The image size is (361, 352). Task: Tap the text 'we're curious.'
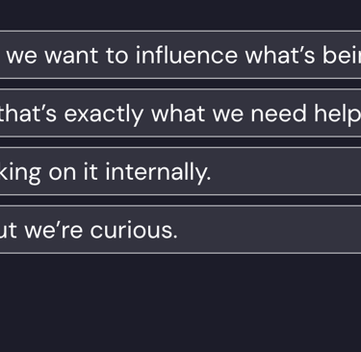tap(101, 231)
